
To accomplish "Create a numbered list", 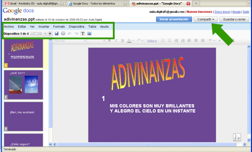I will (163, 41).
